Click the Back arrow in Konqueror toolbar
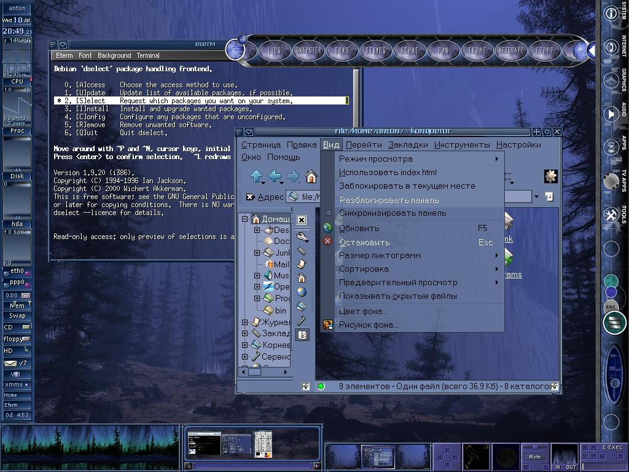Image resolution: width=629 pixels, height=472 pixels. (275, 177)
